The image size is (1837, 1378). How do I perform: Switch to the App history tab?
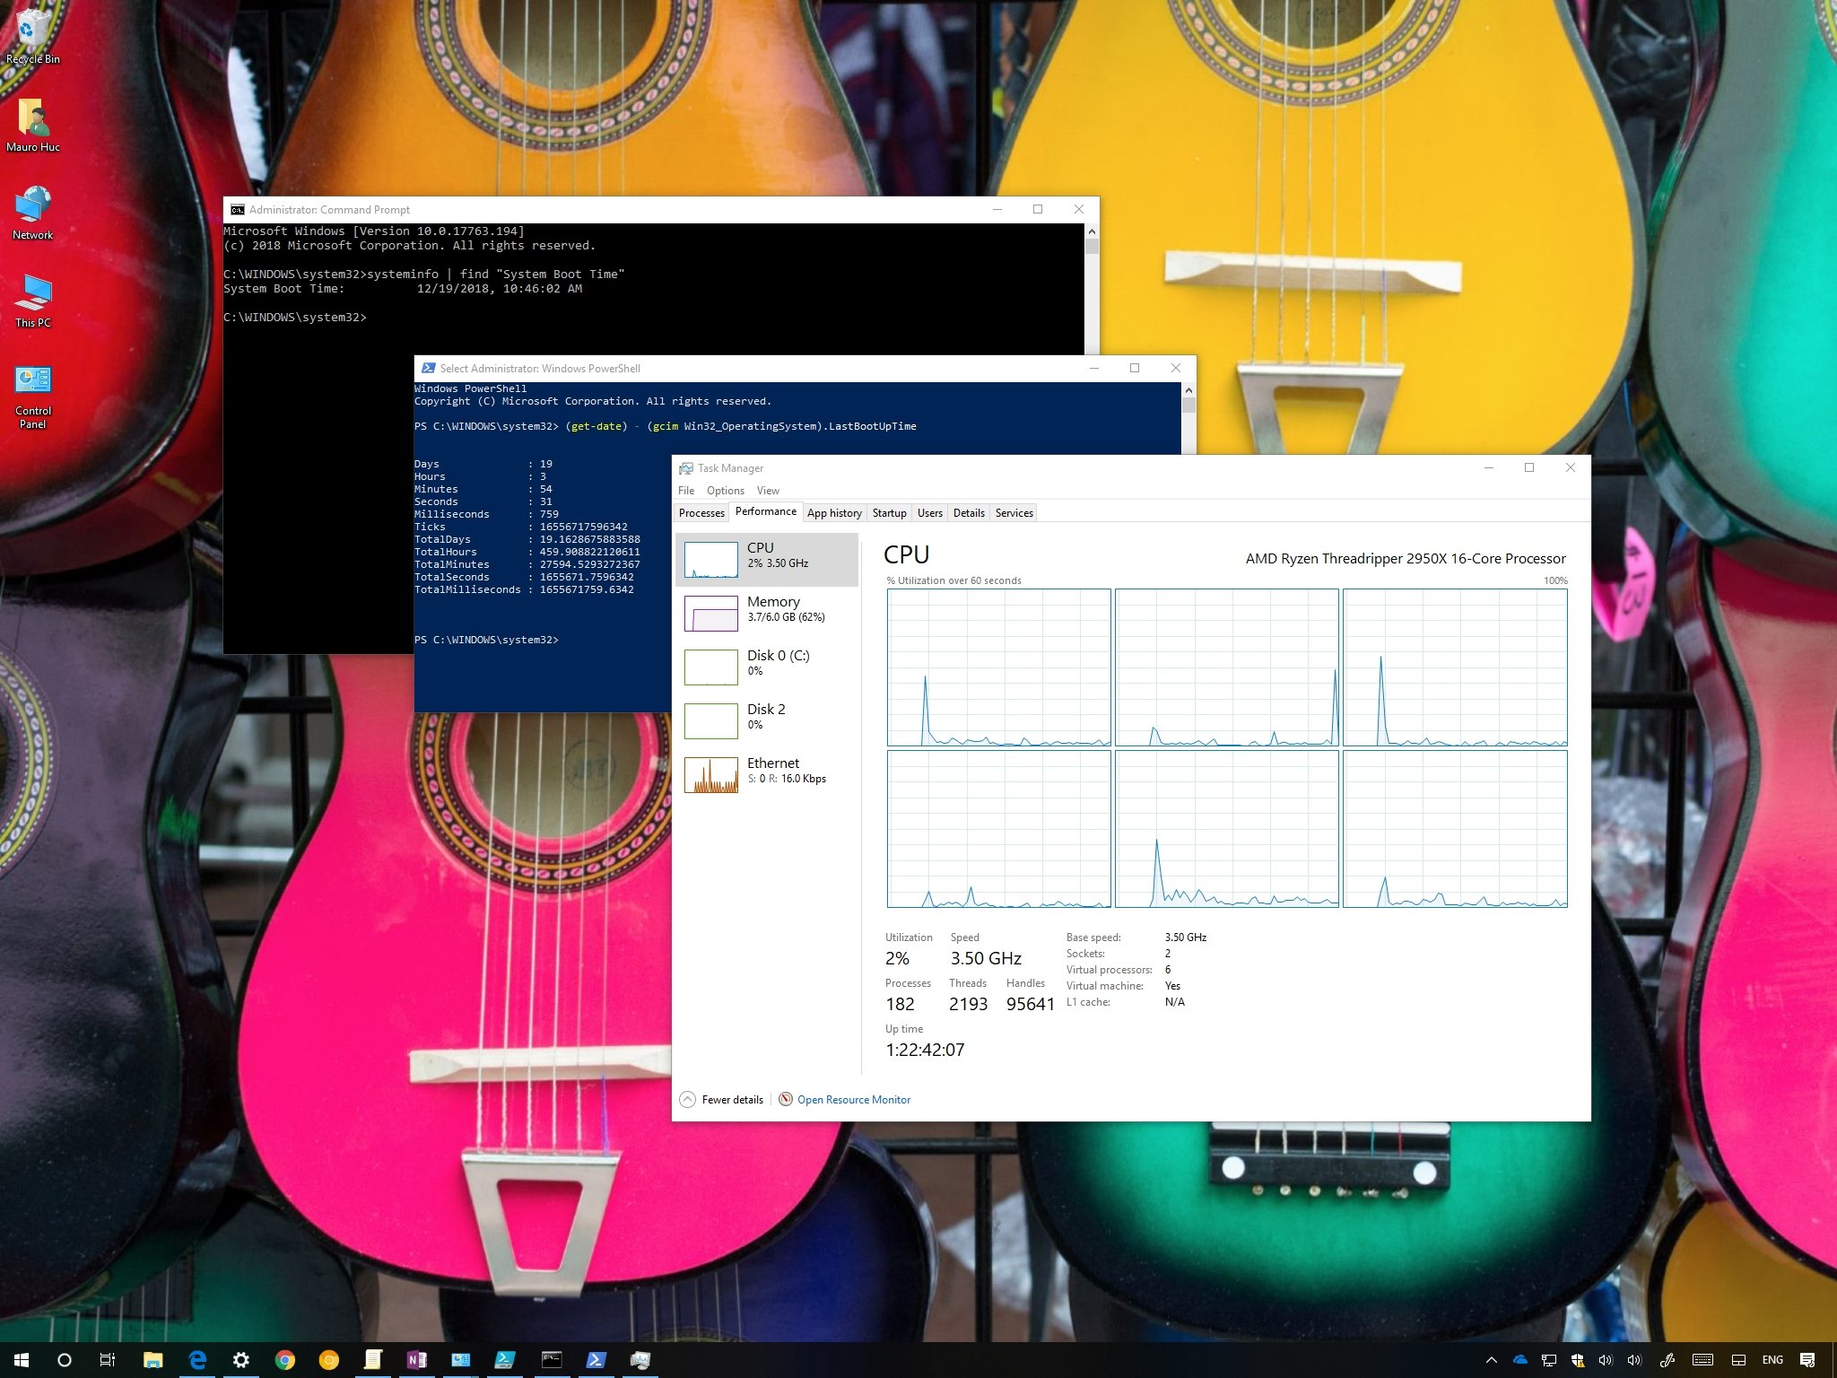[834, 513]
